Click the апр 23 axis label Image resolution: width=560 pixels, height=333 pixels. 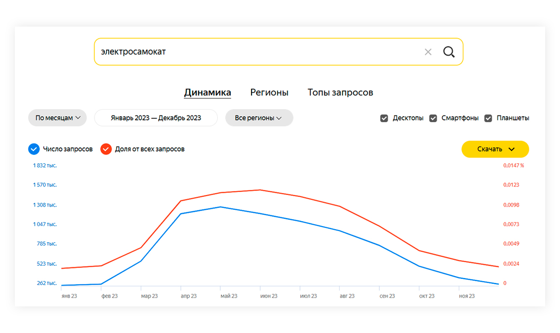pyautogui.click(x=189, y=296)
